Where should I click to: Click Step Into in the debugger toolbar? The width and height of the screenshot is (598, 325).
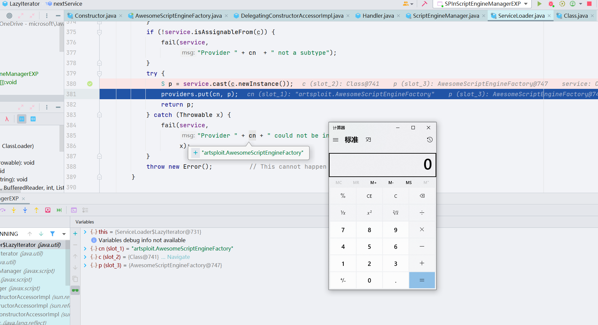coord(14,210)
